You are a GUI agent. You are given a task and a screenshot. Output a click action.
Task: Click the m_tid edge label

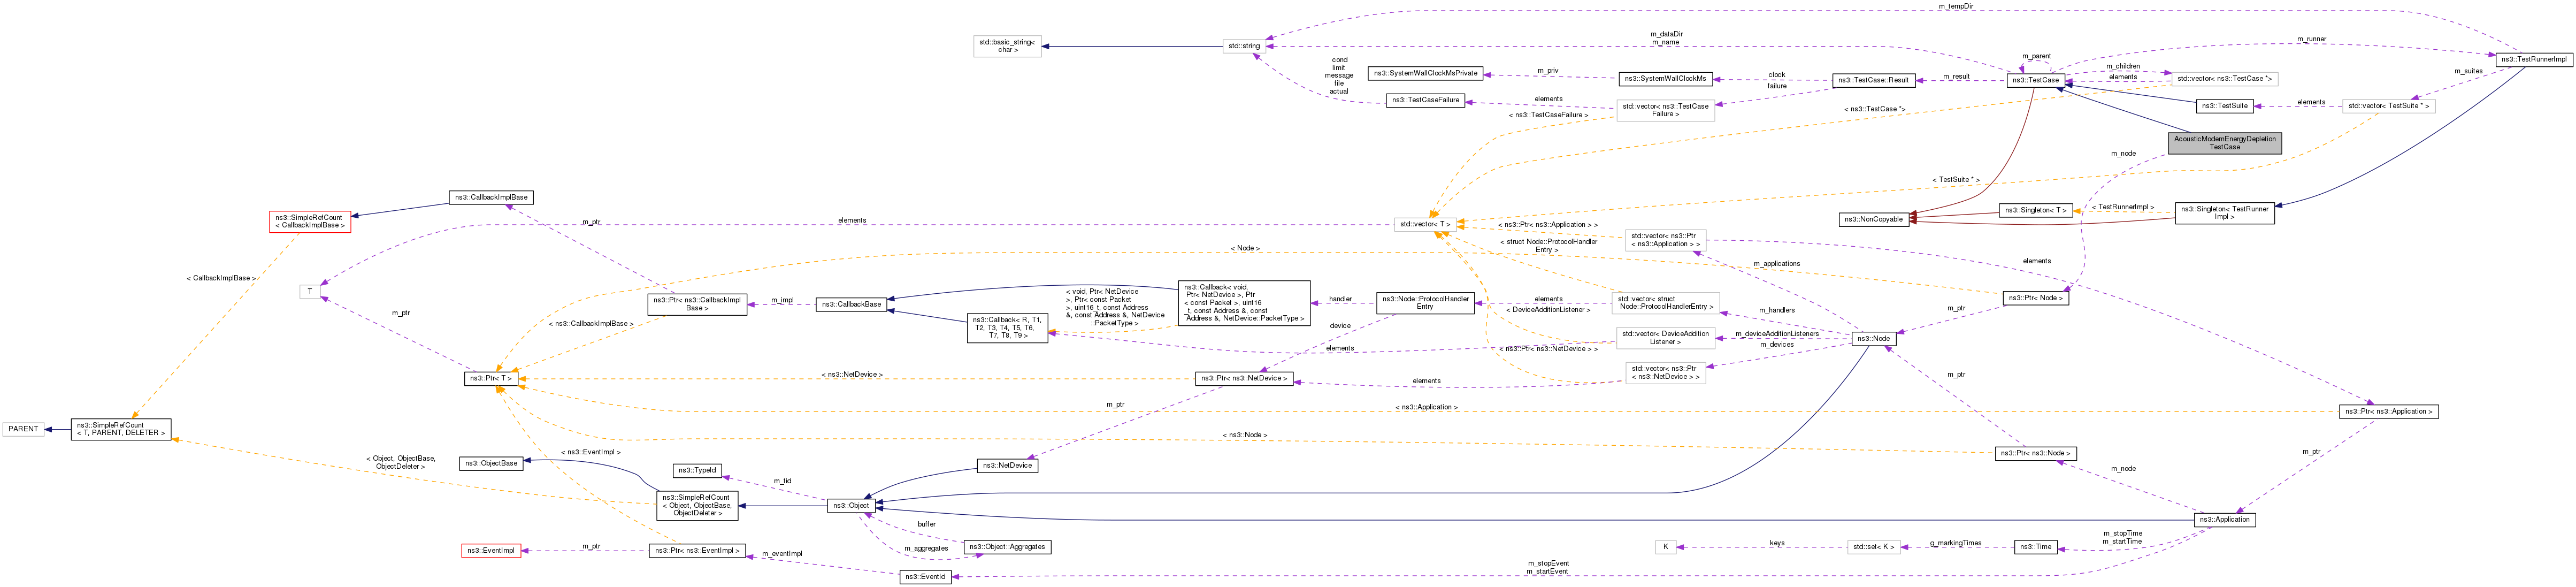tap(782, 481)
